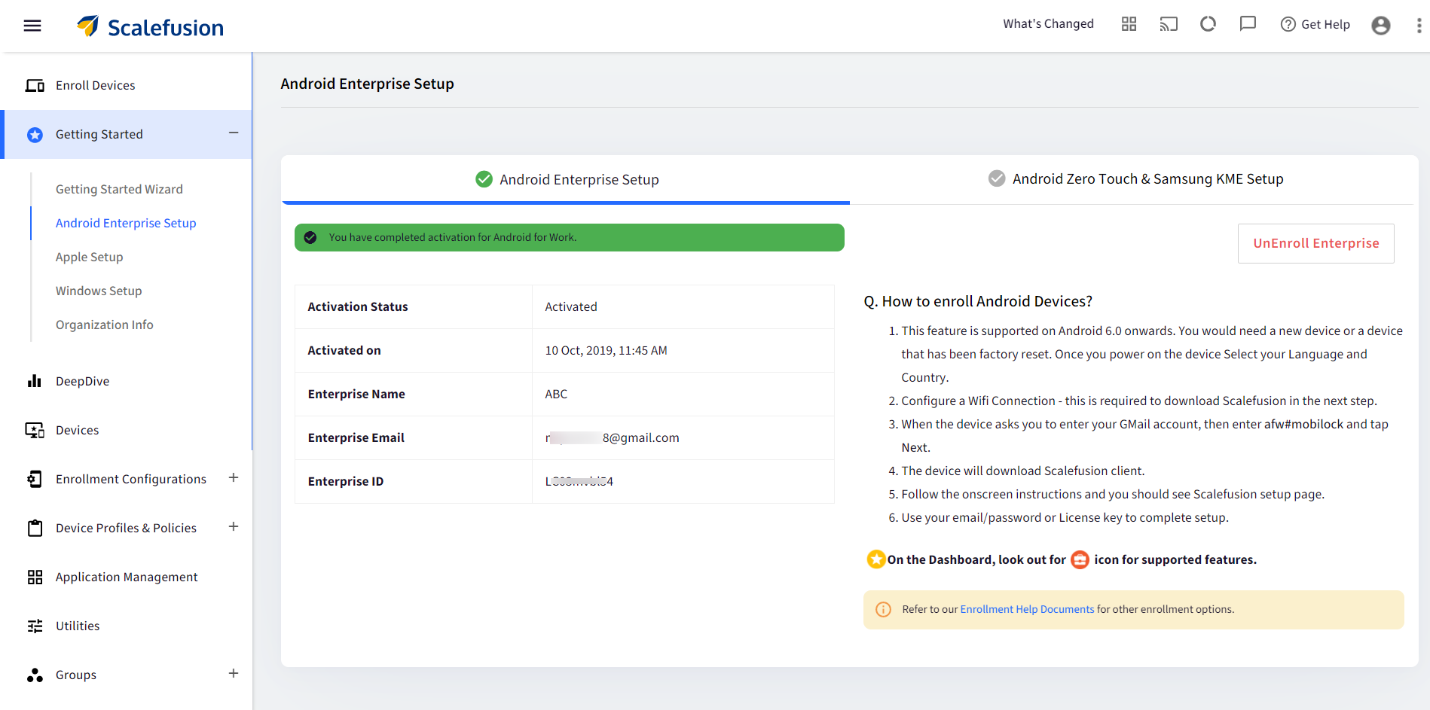
Task: Click the Scalefusion logo
Action: pyautogui.click(x=150, y=26)
